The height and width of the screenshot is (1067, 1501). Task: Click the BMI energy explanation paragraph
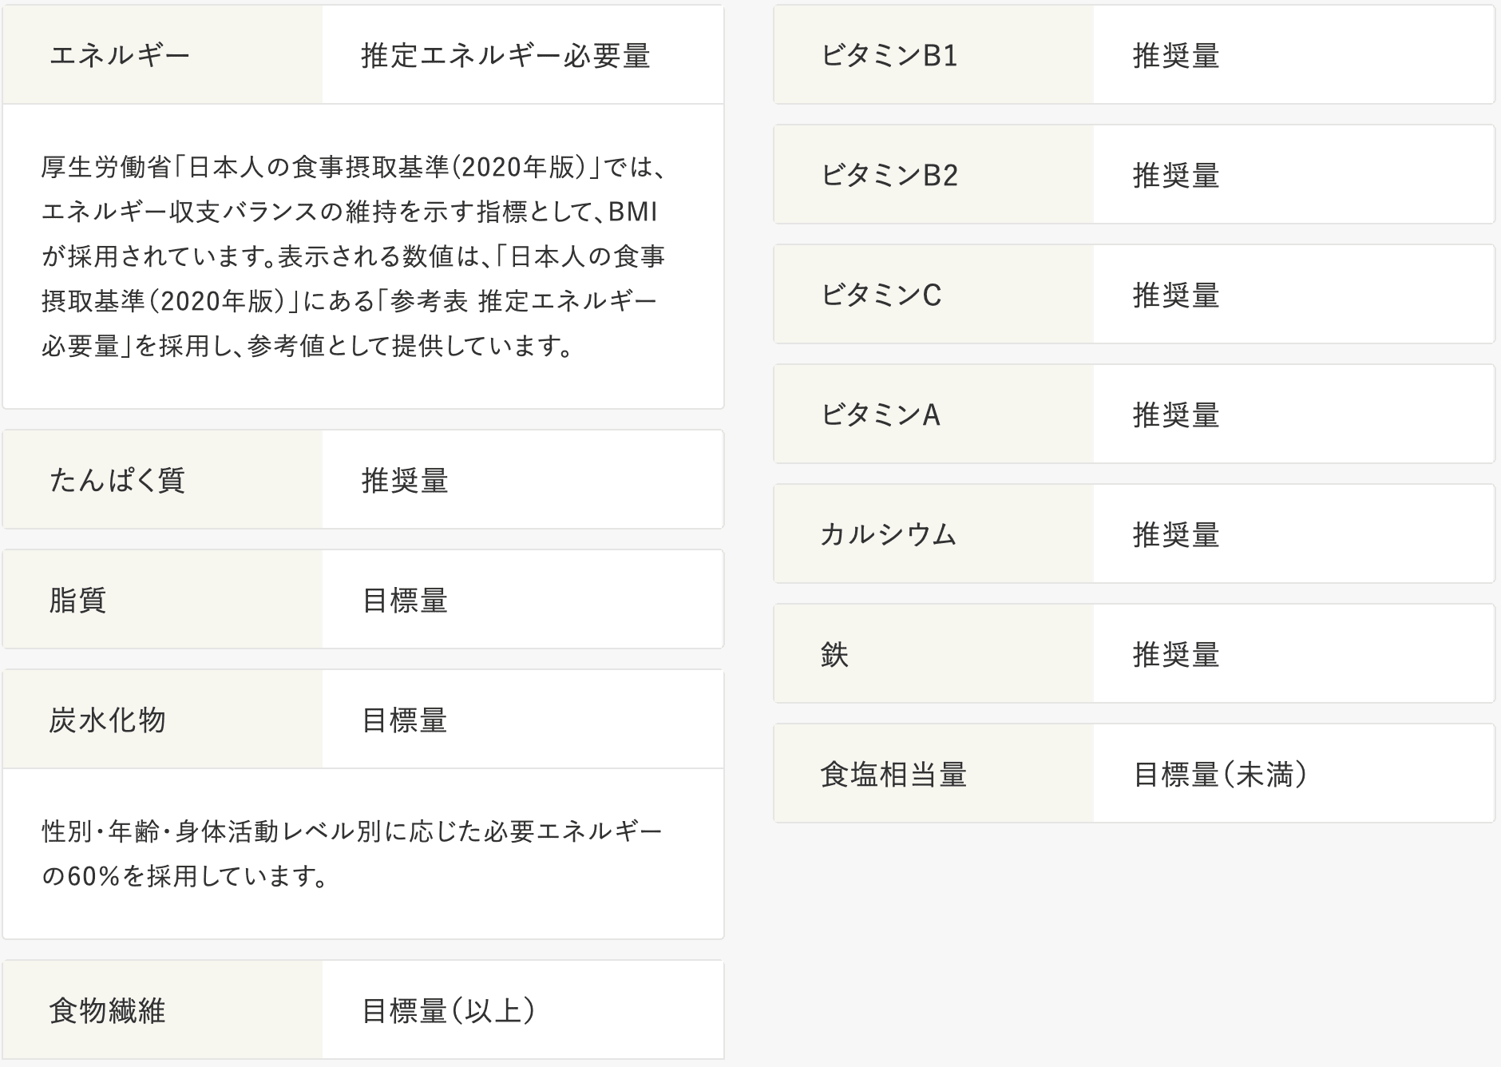[x=353, y=256]
